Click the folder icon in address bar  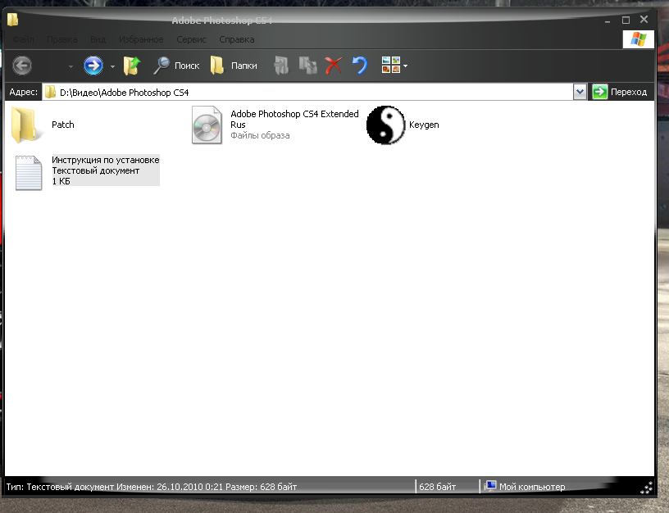[x=50, y=92]
